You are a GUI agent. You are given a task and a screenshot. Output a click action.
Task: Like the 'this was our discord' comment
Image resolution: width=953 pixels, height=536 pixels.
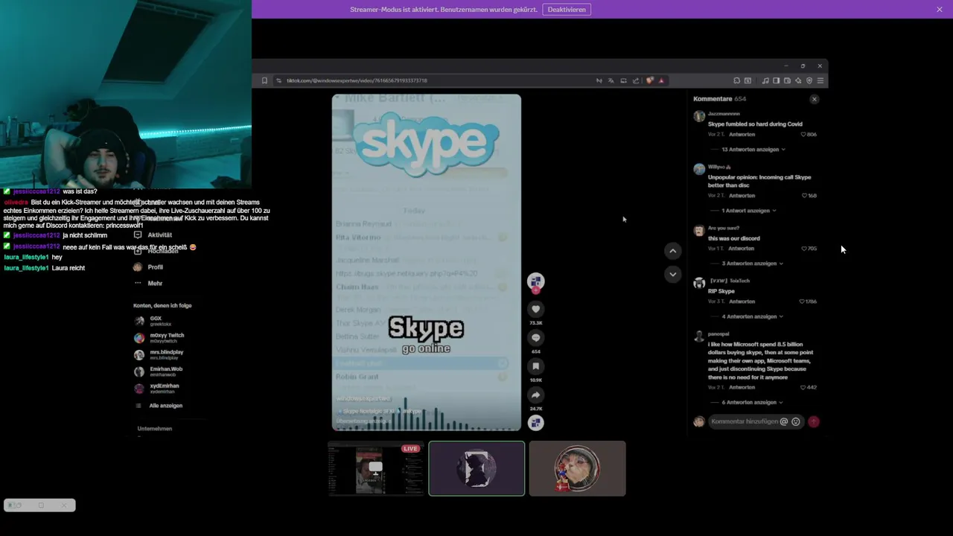(804, 249)
